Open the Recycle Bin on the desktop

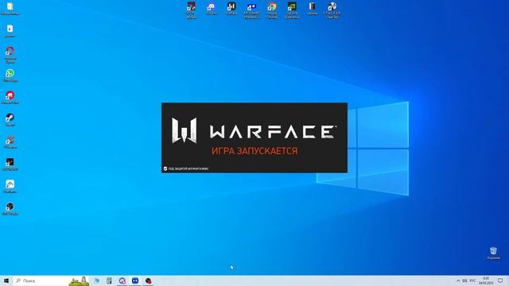click(493, 253)
